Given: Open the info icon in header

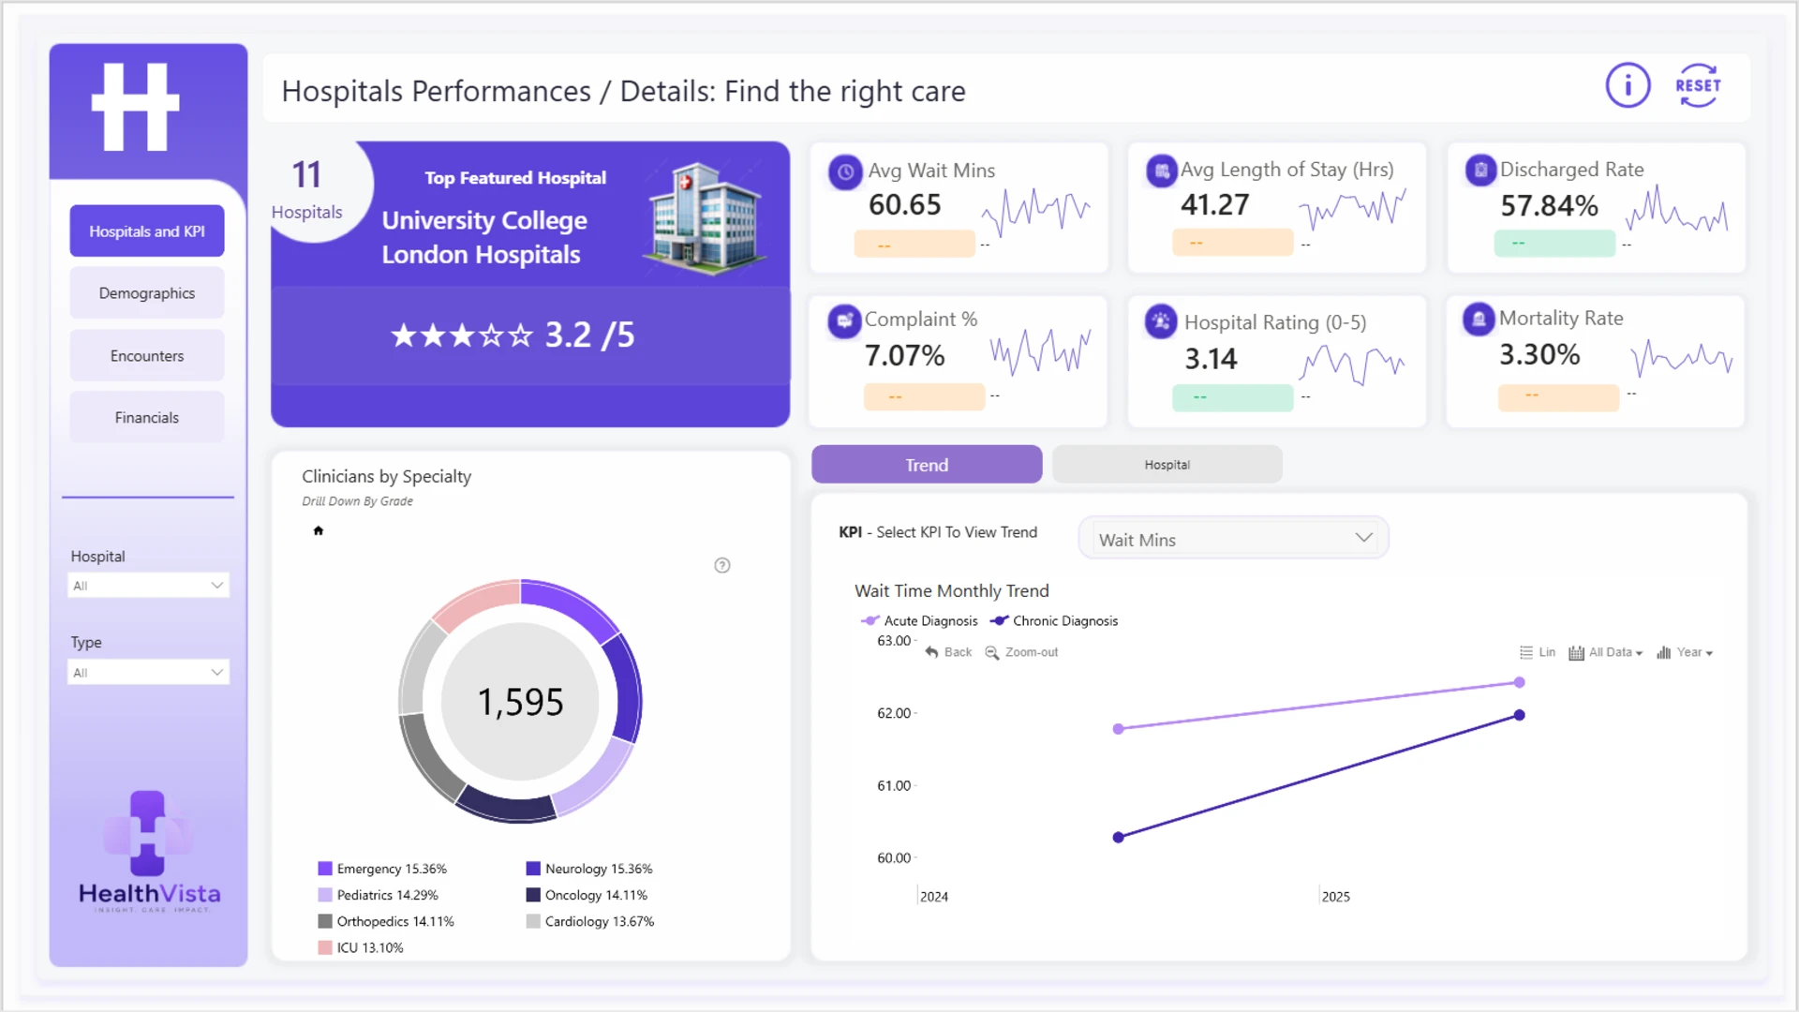Looking at the screenshot, I should [x=1628, y=86].
